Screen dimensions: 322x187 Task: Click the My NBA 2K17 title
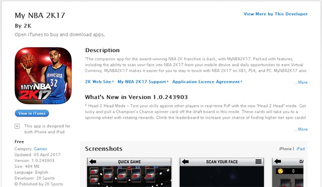[40, 16]
